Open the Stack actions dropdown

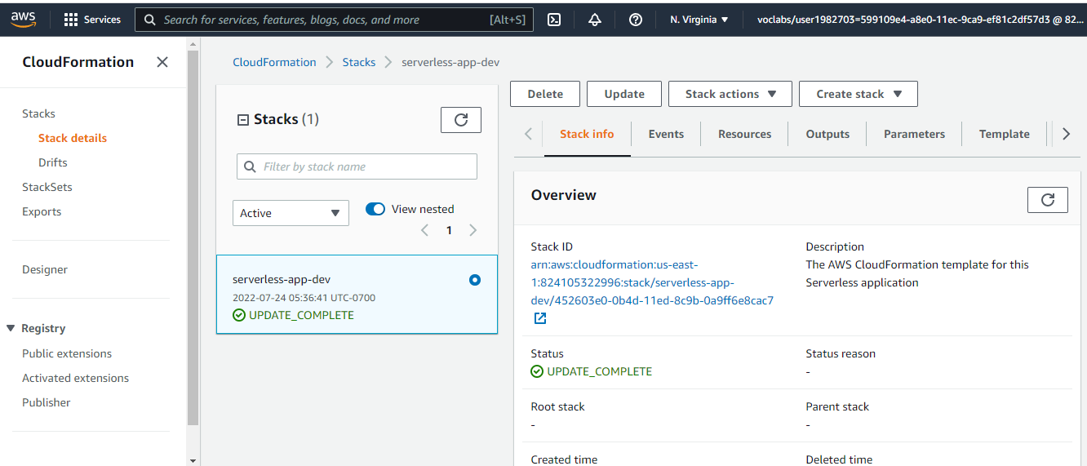730,94
